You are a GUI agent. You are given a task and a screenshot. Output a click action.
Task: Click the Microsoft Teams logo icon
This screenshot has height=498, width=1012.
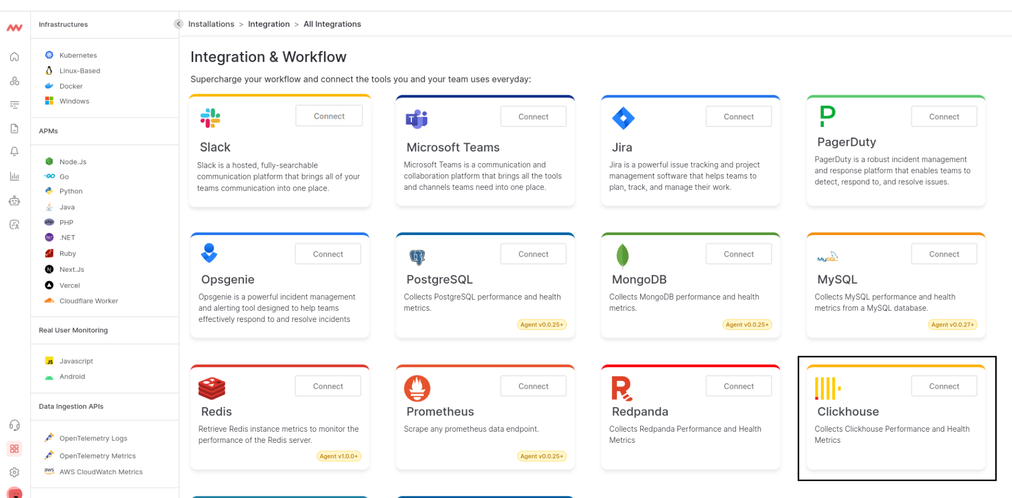coord(416,119)
